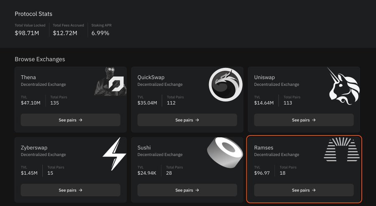Click the Ramses arch logo
Screen dimensions: 376x206
pos(342,149)
